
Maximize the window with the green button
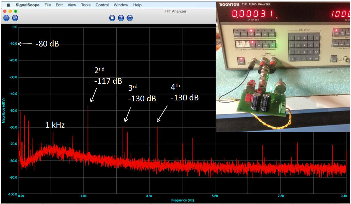pos(15,11)
